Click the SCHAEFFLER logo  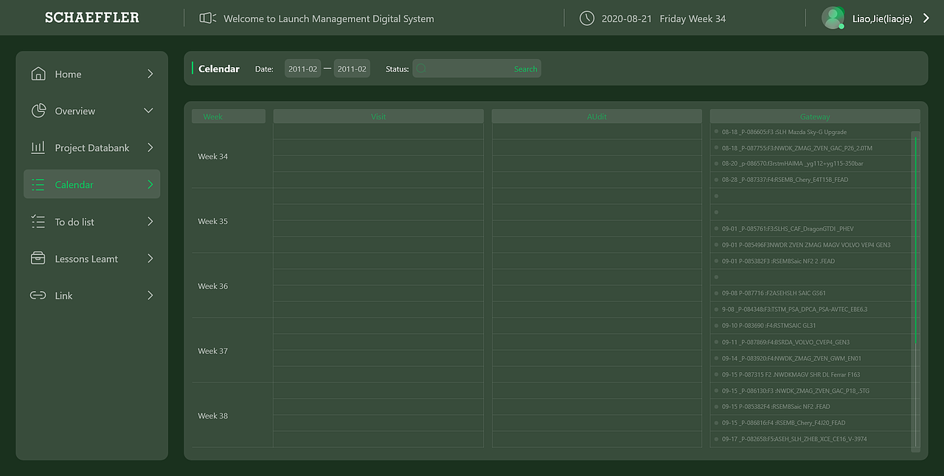pos(92,18)
